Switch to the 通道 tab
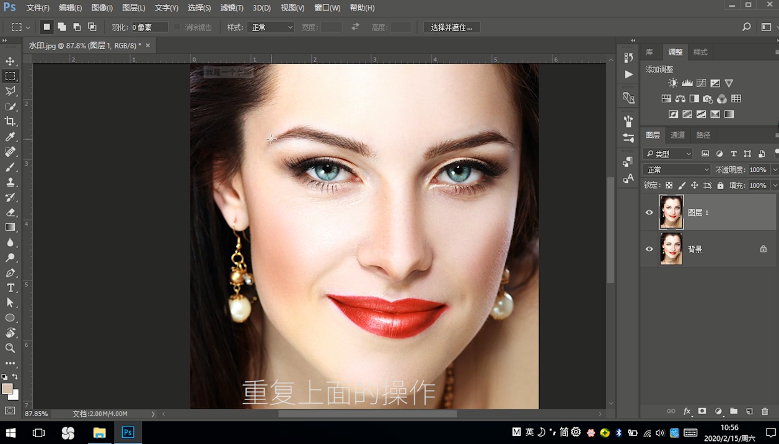This screenshot has height=444, width=779. pos(677,135)
